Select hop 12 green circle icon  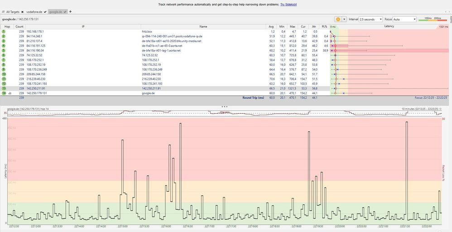(x=4, y=84)
